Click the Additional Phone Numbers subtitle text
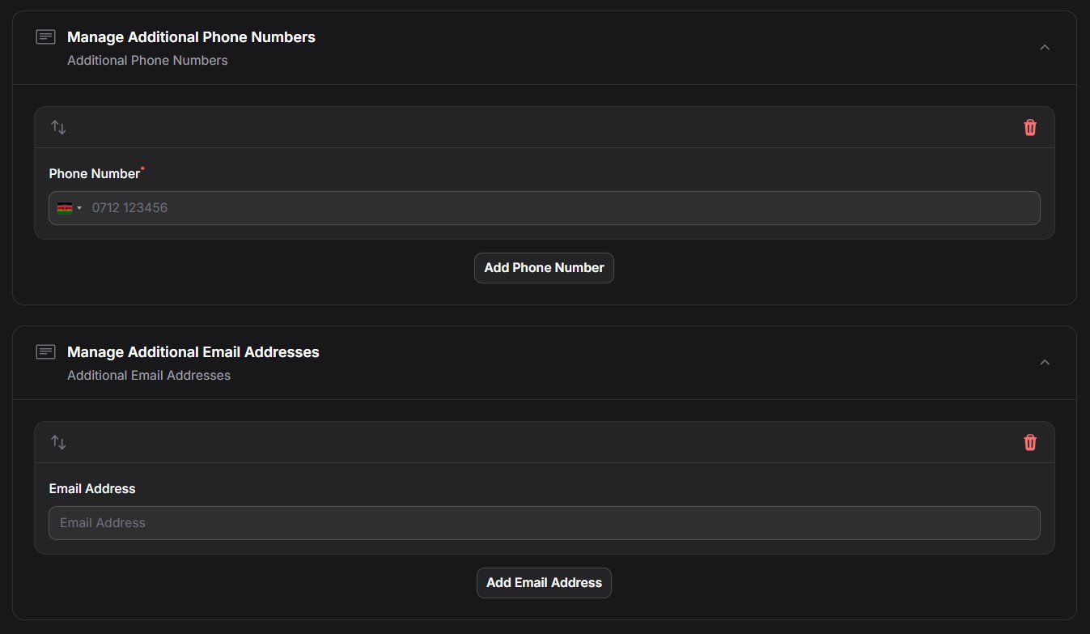The image size is (1090, 634). 147,61
